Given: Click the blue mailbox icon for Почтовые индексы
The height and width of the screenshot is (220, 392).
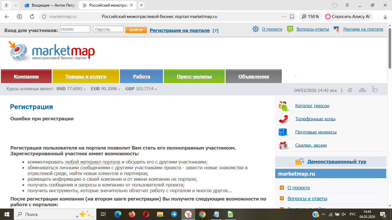Looking at the screenshot, I should pyautogui.click(x=283, y=132).
